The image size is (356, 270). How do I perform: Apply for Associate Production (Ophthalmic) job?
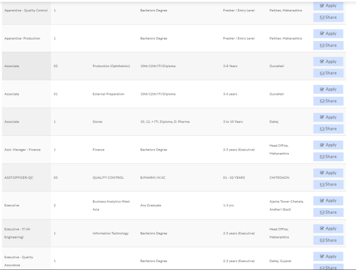[x=328, y=62]
